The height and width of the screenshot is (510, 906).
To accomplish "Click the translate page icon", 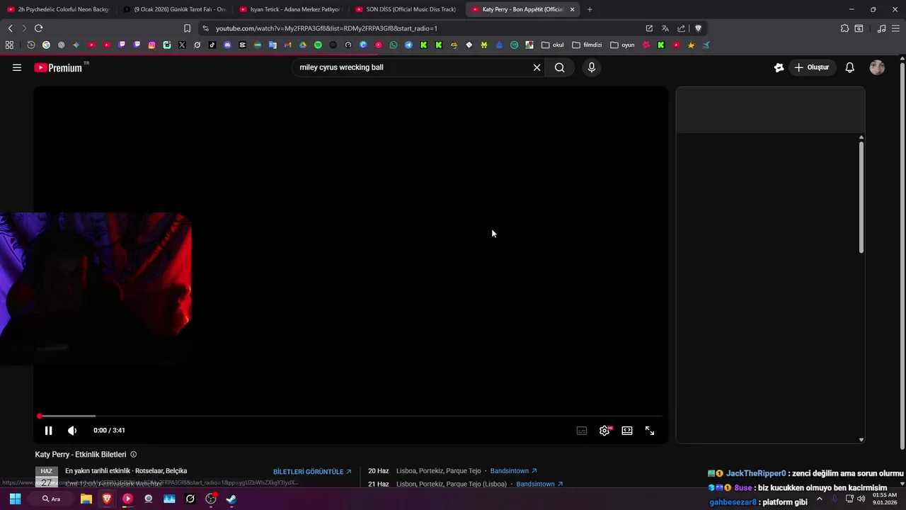I will (665, 28).
